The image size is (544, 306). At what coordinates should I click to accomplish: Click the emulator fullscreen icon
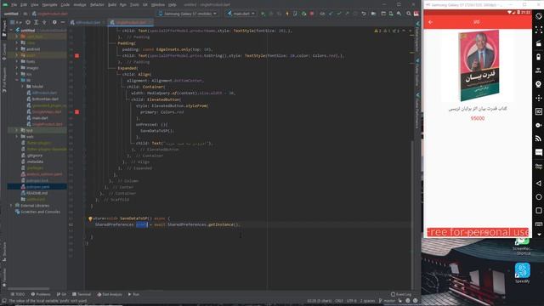538,30
